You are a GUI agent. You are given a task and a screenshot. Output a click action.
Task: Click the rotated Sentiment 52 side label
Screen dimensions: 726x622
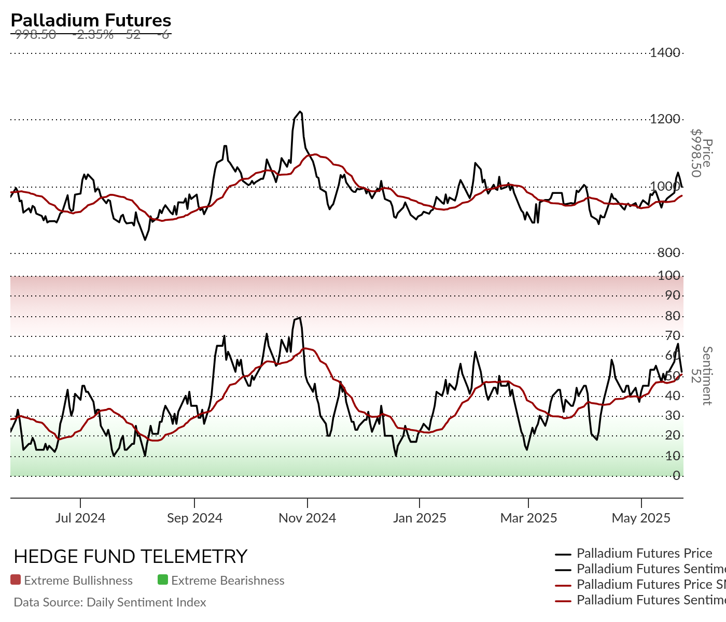[x=702, y=376]
